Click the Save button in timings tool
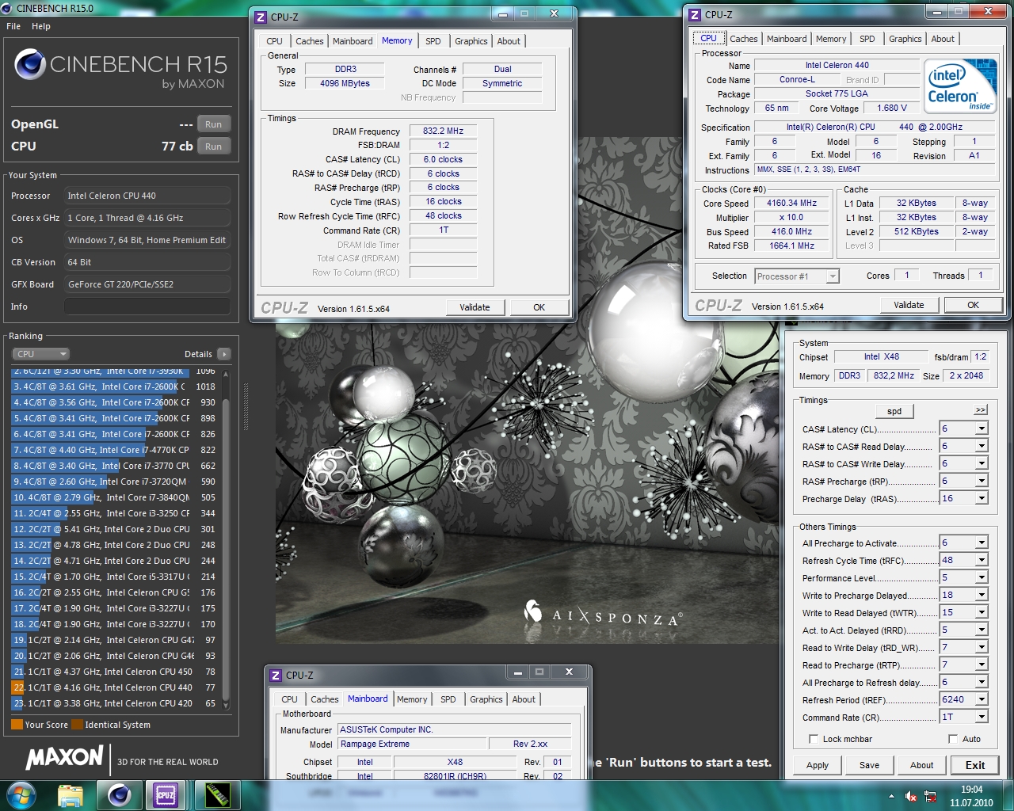Viewport: 1014px width, 811px height. point(869,765)
